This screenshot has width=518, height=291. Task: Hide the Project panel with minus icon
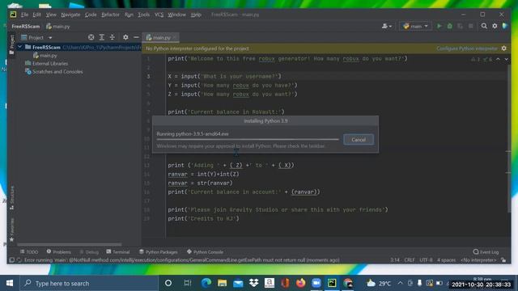tap(136, 37)
